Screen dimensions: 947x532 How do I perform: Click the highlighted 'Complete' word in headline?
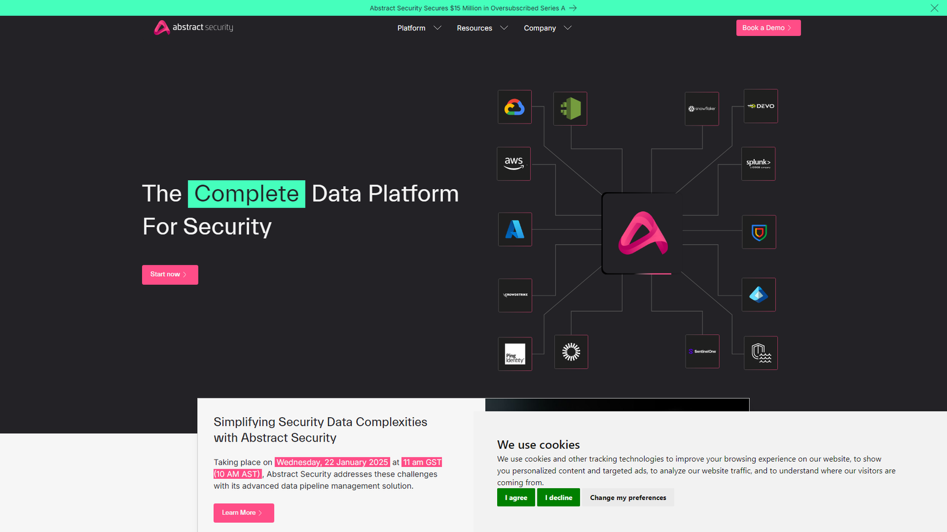[247, 194]
